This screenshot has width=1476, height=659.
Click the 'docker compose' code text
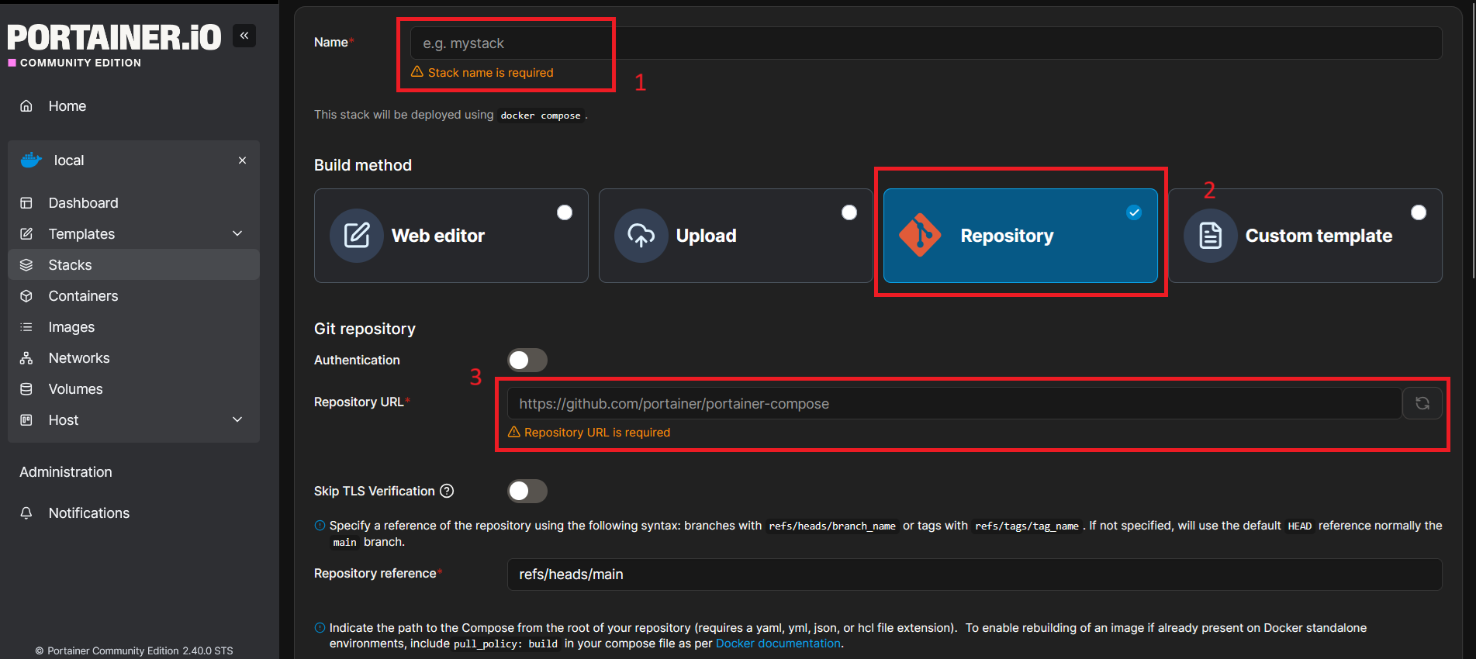click(541, 116)
